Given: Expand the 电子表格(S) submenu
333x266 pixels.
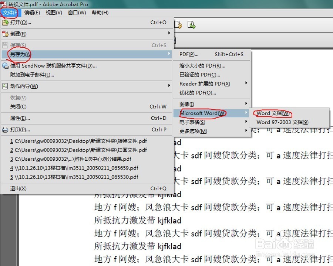Looking at the screenshot, I should [212, 122].
